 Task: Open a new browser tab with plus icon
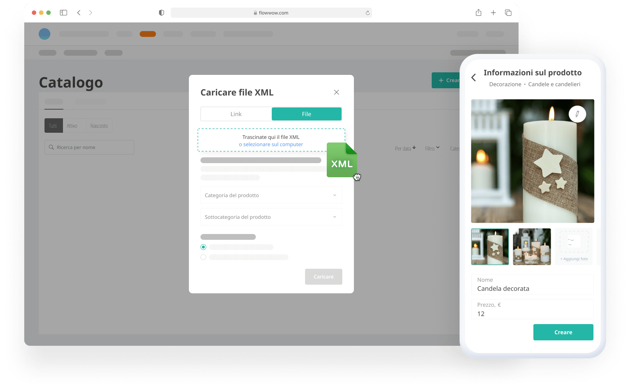pos(493,13)
